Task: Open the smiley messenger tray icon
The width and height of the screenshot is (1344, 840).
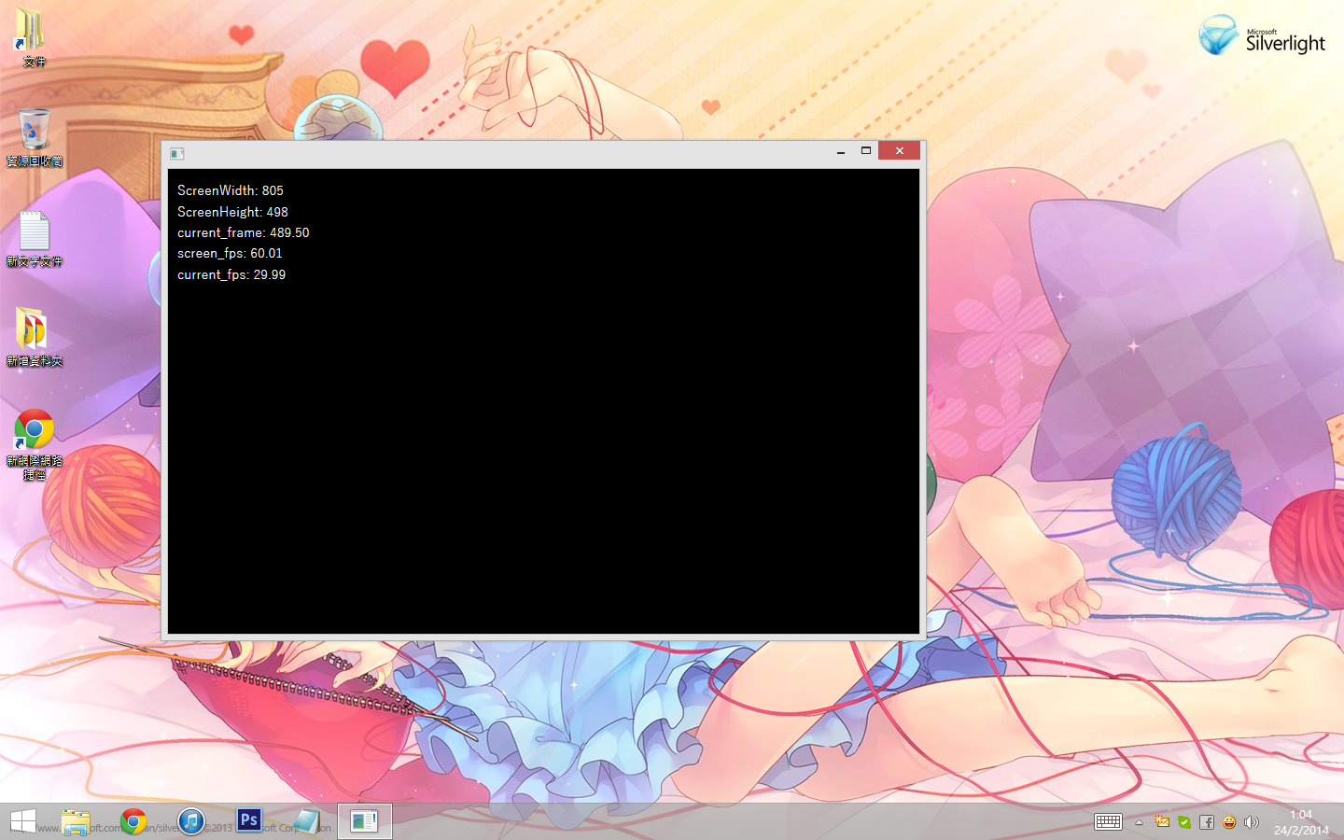Action: [1229, 822]
